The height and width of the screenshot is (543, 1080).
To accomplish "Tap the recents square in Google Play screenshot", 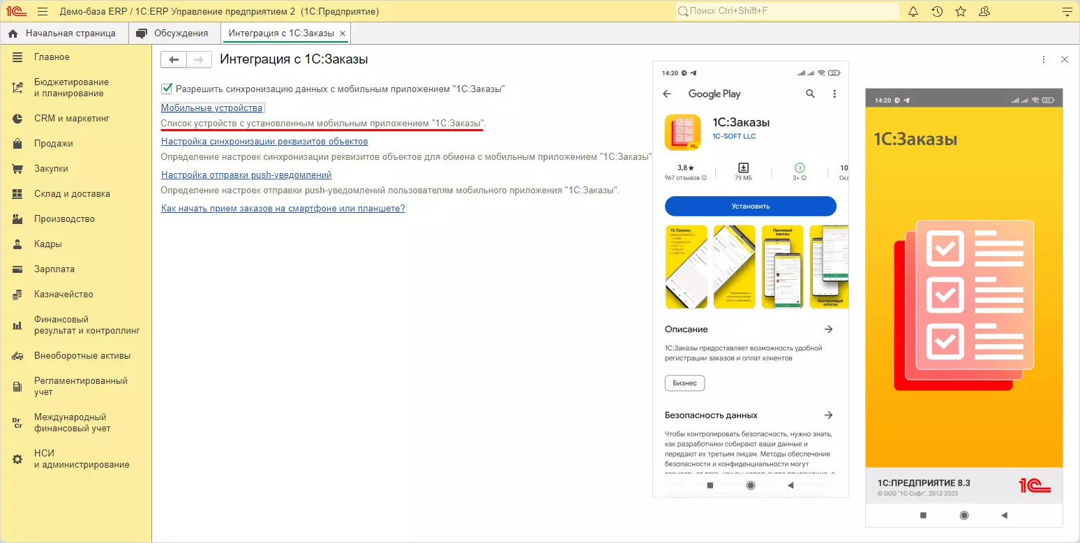I will click(x=710, y=485).
